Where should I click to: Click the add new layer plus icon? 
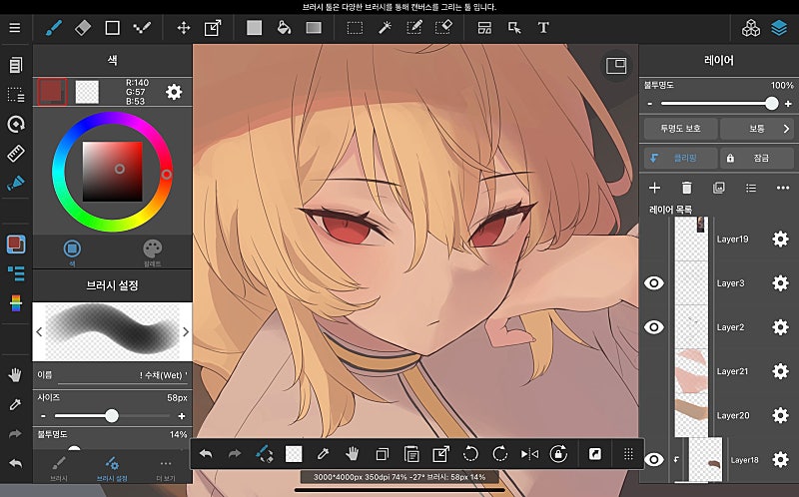pos(655,188)
